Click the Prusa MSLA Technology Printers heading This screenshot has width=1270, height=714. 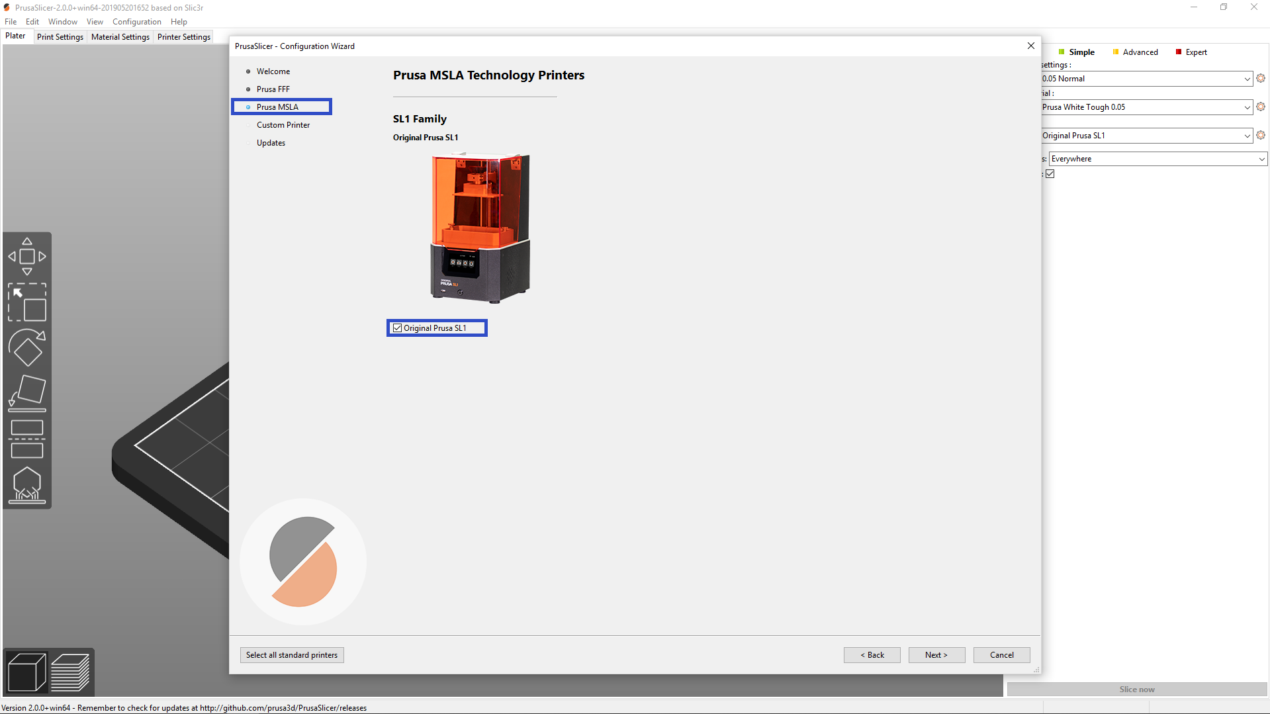point(489,75)
